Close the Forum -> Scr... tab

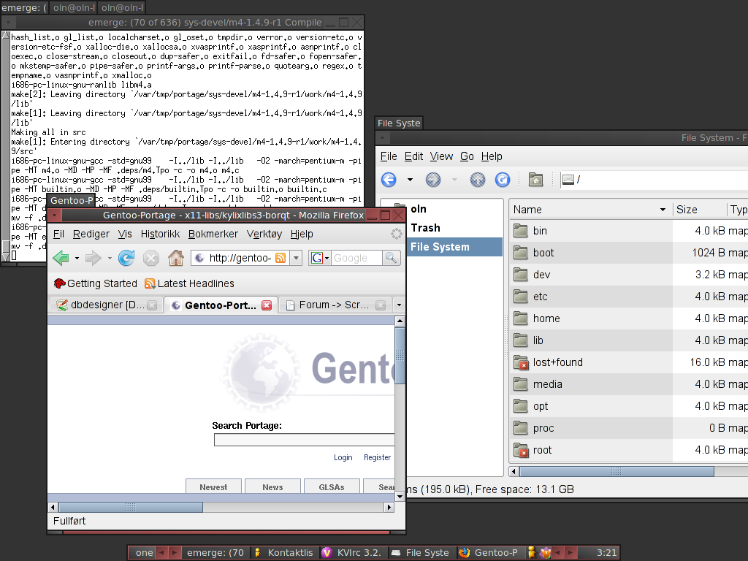[x=380, y=305]
